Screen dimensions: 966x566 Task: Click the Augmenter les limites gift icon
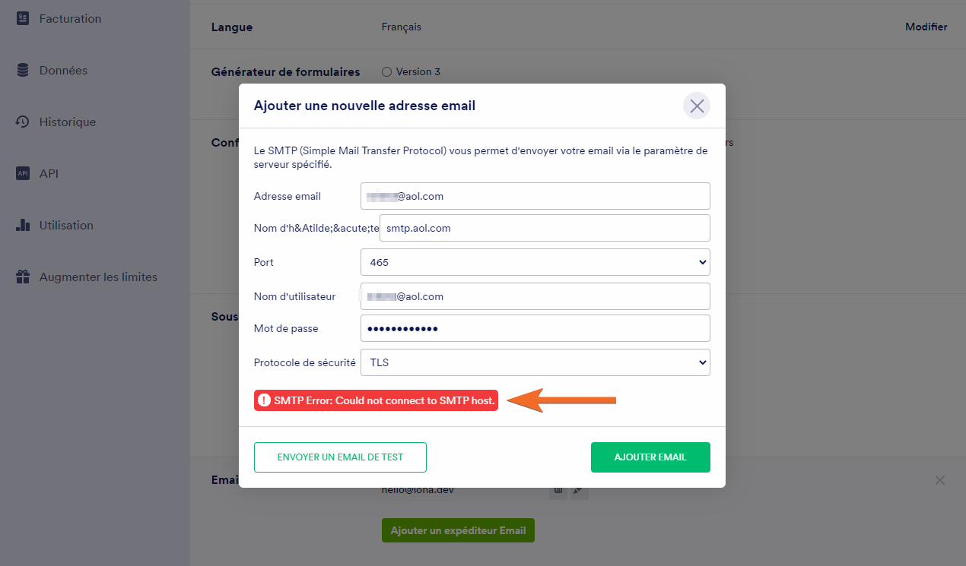pyautogui.click(x=23, y=277)
